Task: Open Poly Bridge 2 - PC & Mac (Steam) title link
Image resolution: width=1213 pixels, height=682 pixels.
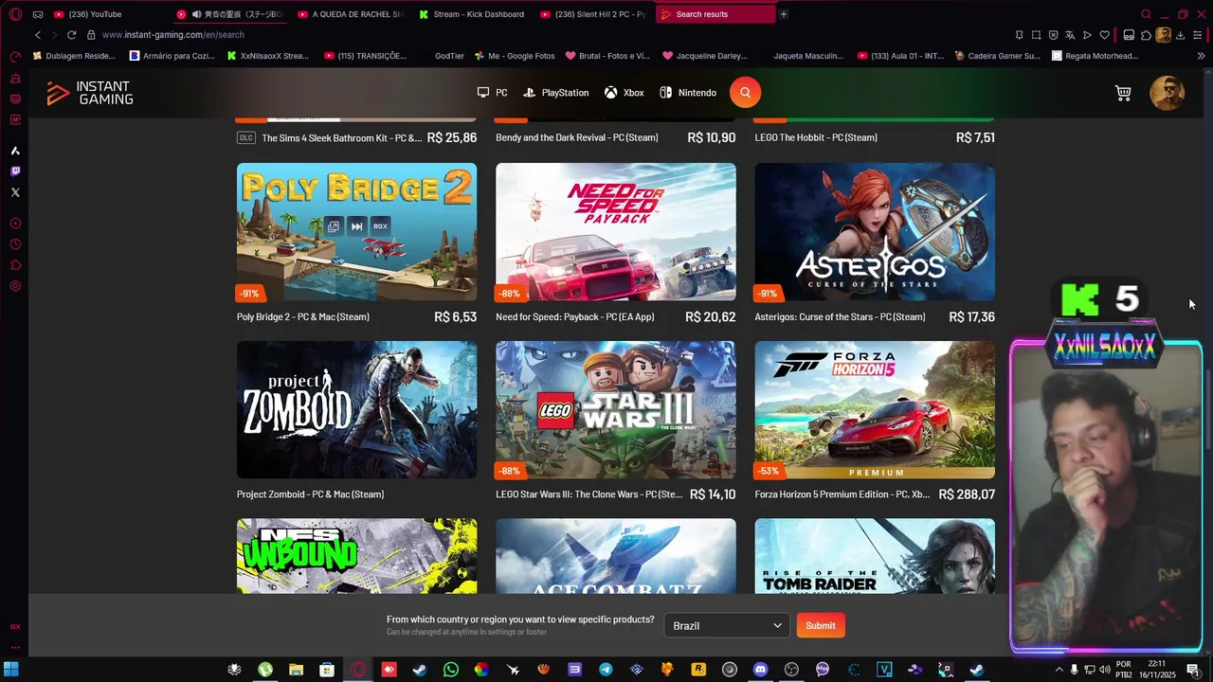Action: click(x=303, y=316)
